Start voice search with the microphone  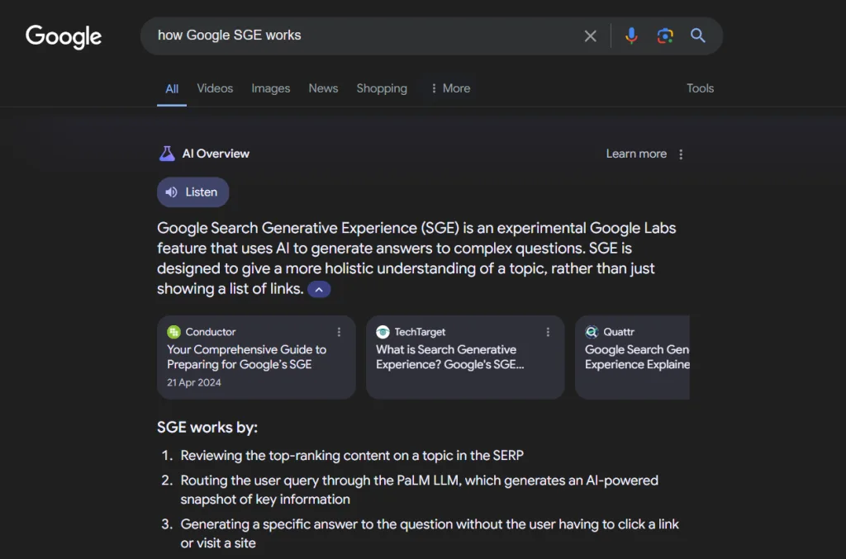[x=631, y=36]
